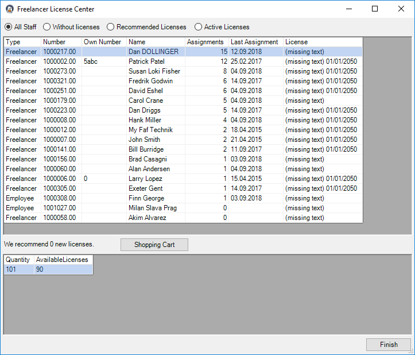Click the AvailableLicenses column header

click(x=63, y=260)
